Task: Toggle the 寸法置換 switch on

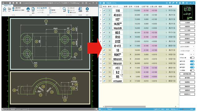Action: click(x=192, y=70)
